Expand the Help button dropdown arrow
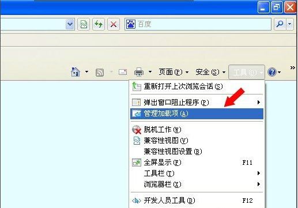The height and width of the screenshot is (208, 298). point(280,72)
